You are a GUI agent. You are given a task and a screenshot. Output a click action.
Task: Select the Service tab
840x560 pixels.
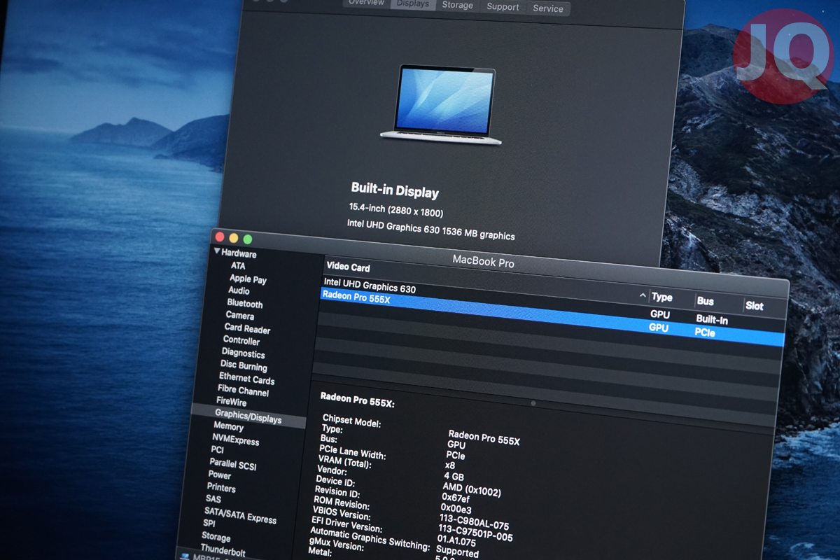(x=548, y=8)
